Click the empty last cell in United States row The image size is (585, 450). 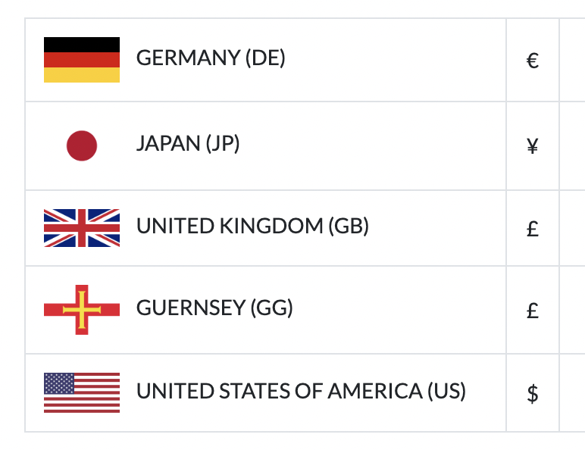coord(572,393)
